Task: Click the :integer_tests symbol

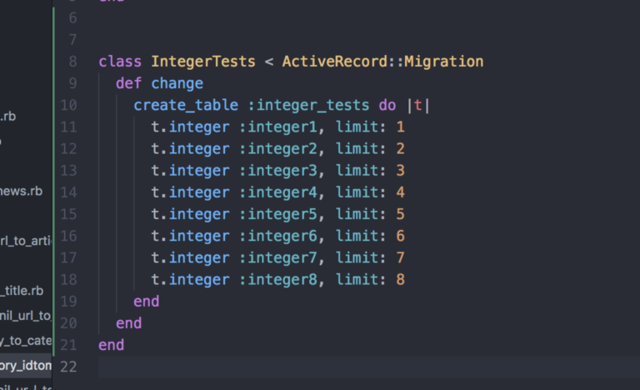Action: pyautogui.click(x=308, y=105)
